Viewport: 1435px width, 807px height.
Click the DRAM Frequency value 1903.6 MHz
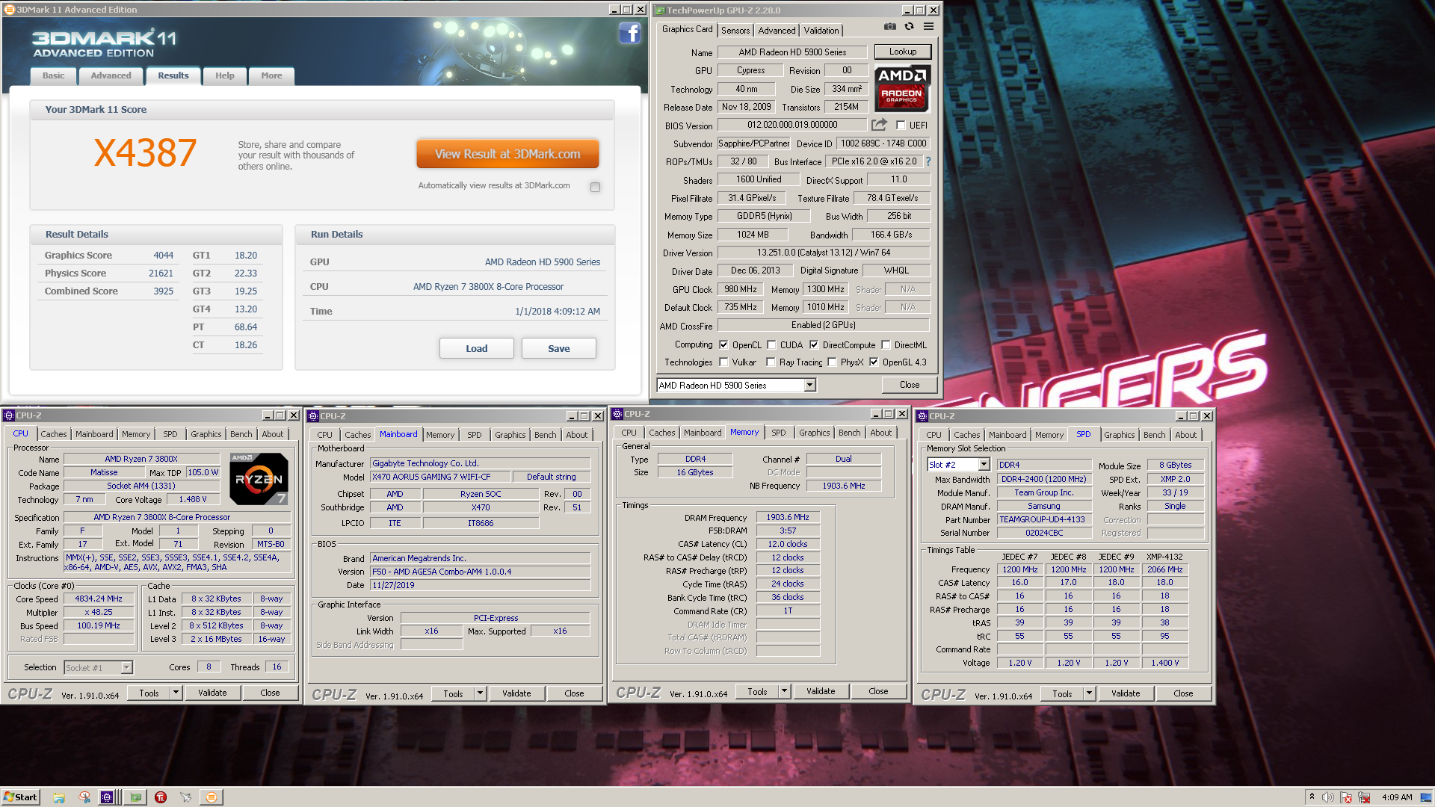pyautogui.click(x=788, y=517)
